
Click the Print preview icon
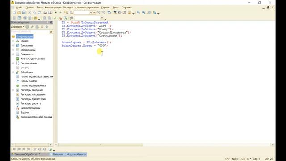pos(50,13)
